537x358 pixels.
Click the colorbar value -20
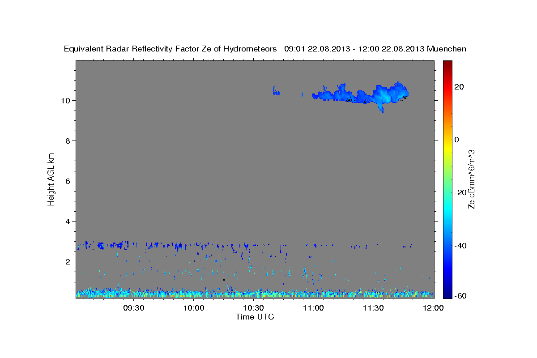tap(460, 192)
